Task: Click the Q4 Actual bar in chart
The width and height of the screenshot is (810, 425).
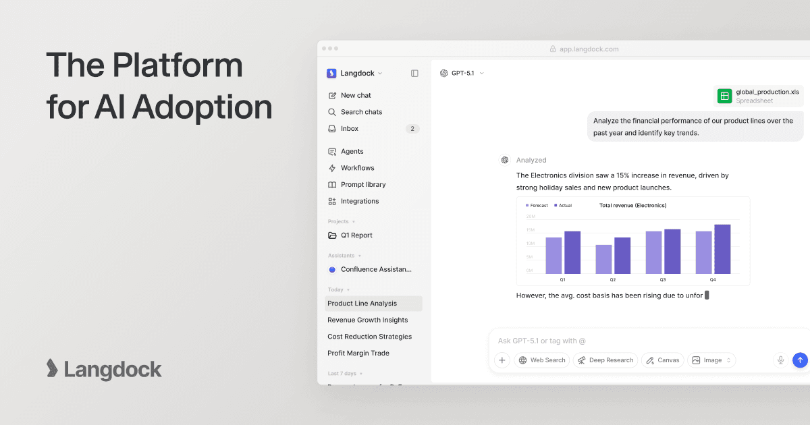Action: coord(722,249)
